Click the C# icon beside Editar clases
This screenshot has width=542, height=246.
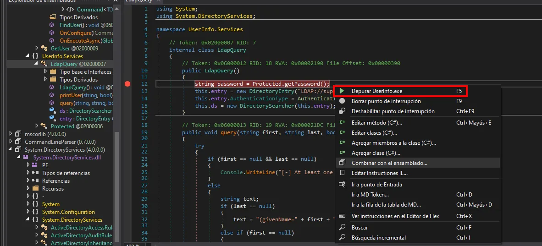click(x=342, y=133)
